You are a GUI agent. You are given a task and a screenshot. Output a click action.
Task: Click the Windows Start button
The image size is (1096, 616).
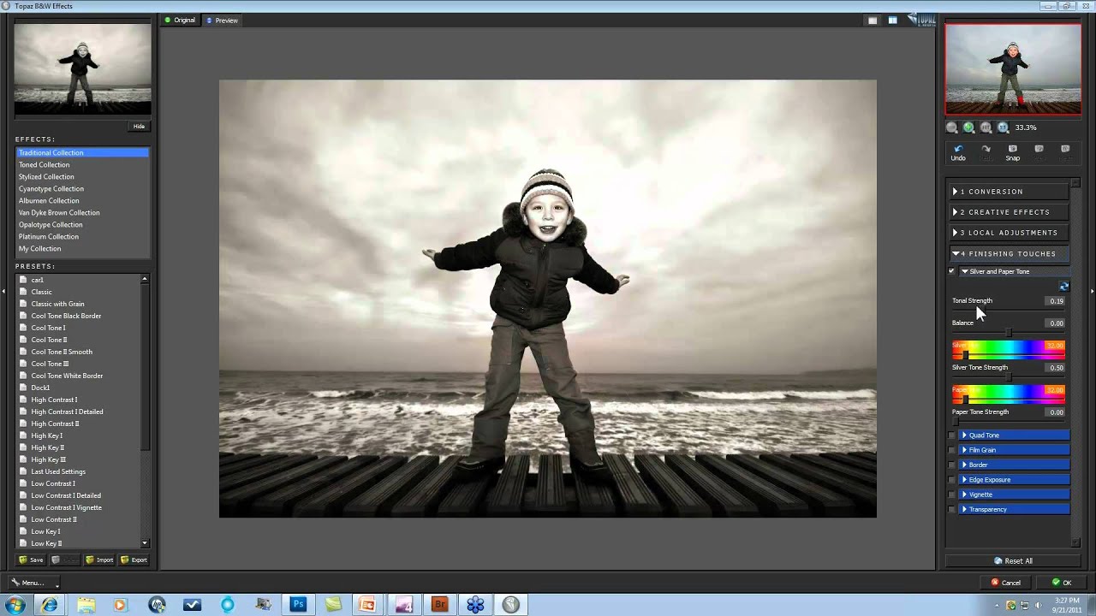point(15,604)
